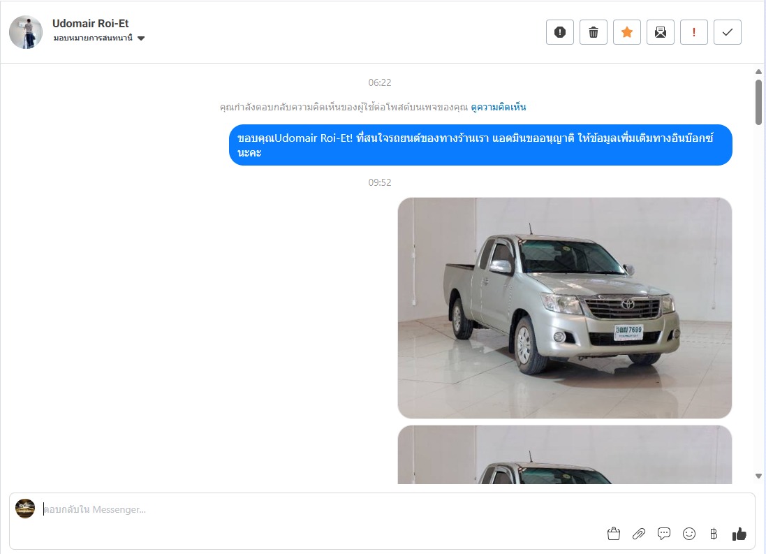Viewport: 766px width, 554px height.
Task: Click scrollbar down arrow in chat
Action: click(759, 476)
